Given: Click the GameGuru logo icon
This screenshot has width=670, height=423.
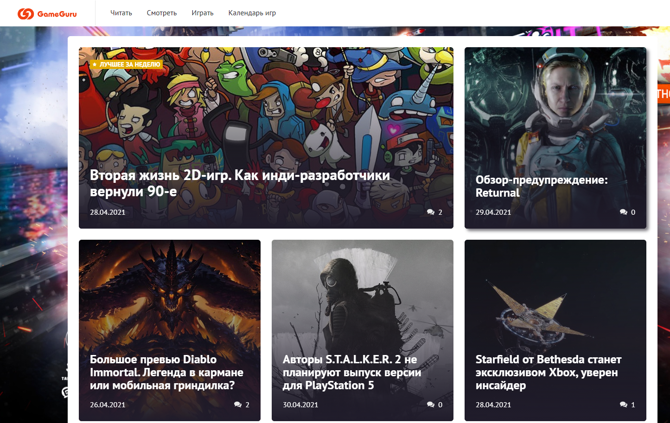Looking at the screenshot, I should (x=26, y=14).
